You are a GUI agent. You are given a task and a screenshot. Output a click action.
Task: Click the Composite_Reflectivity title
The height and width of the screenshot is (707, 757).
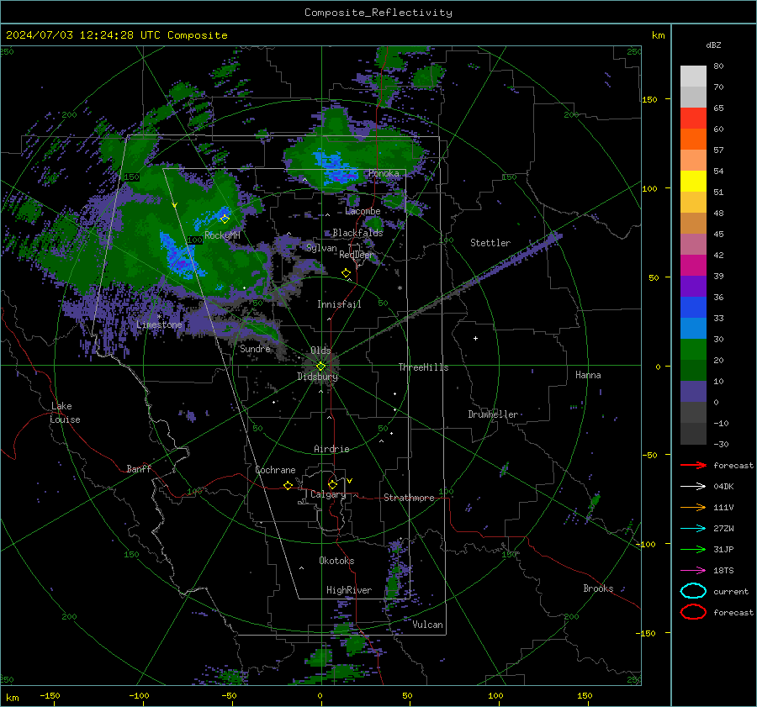tap(378, 13)
